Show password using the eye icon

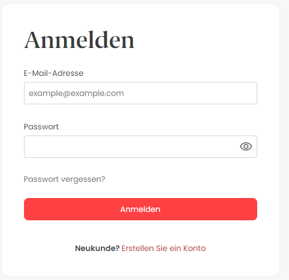pyautogui.click(x=246, y=147)
